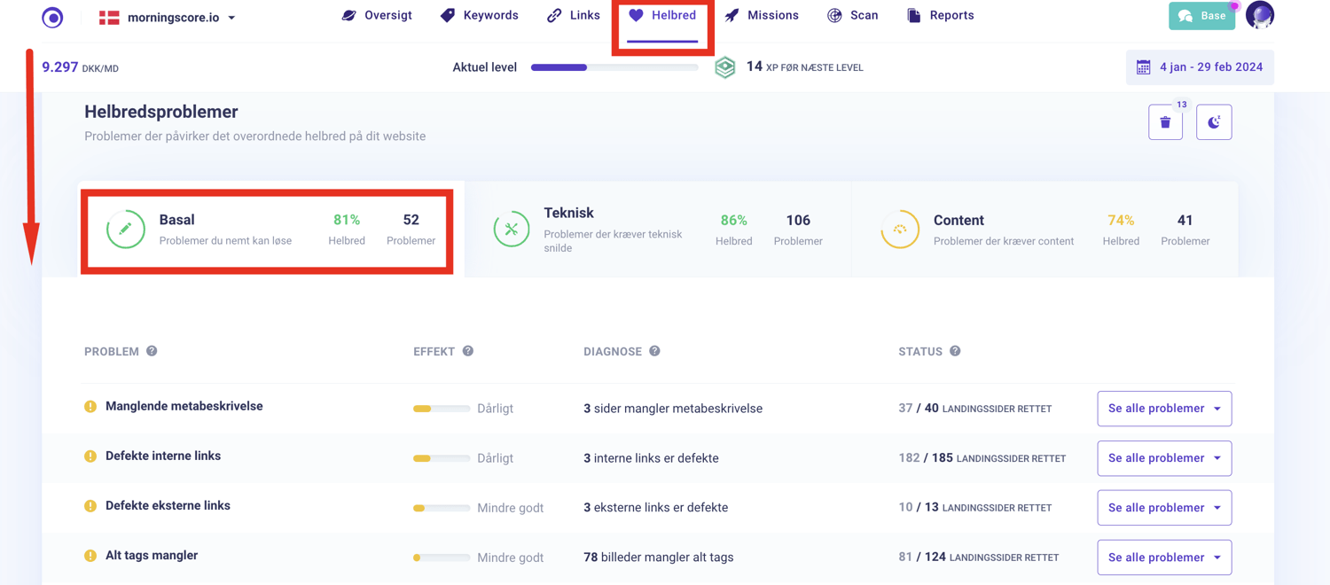The width and height of the screenshot is (1330, 585).
Task: Expand Se alle problemer for Alt tags mangler
Action: click(1164, 558)
